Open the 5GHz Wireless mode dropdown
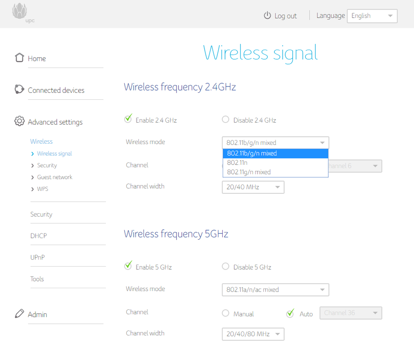Viewport: 414px width, 359px height. click(275, 290)
